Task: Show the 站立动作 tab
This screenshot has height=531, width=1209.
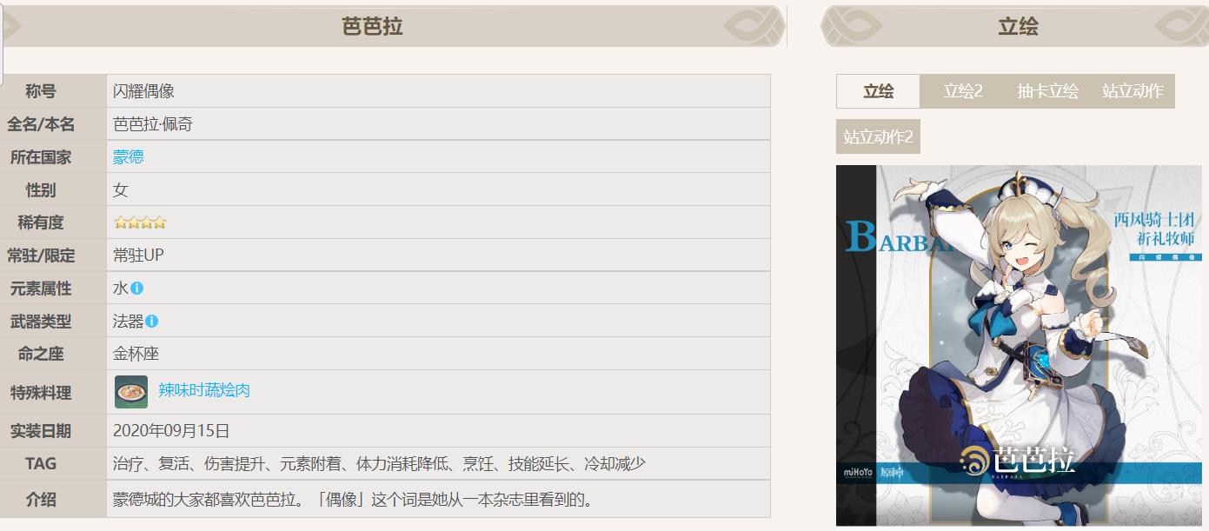Action: pyautogui.click(x=1132, y=91)
